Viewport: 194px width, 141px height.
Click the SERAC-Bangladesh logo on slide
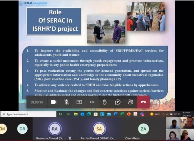tap(34, 3)
